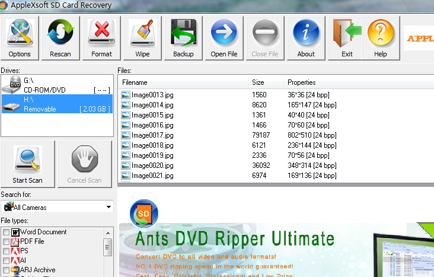Click properties 165*147 [24 bpp]
The width and height of the screenshot is (434, 277).
point(312,105)
